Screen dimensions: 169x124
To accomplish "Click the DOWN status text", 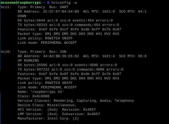I will tap(22, 16).
